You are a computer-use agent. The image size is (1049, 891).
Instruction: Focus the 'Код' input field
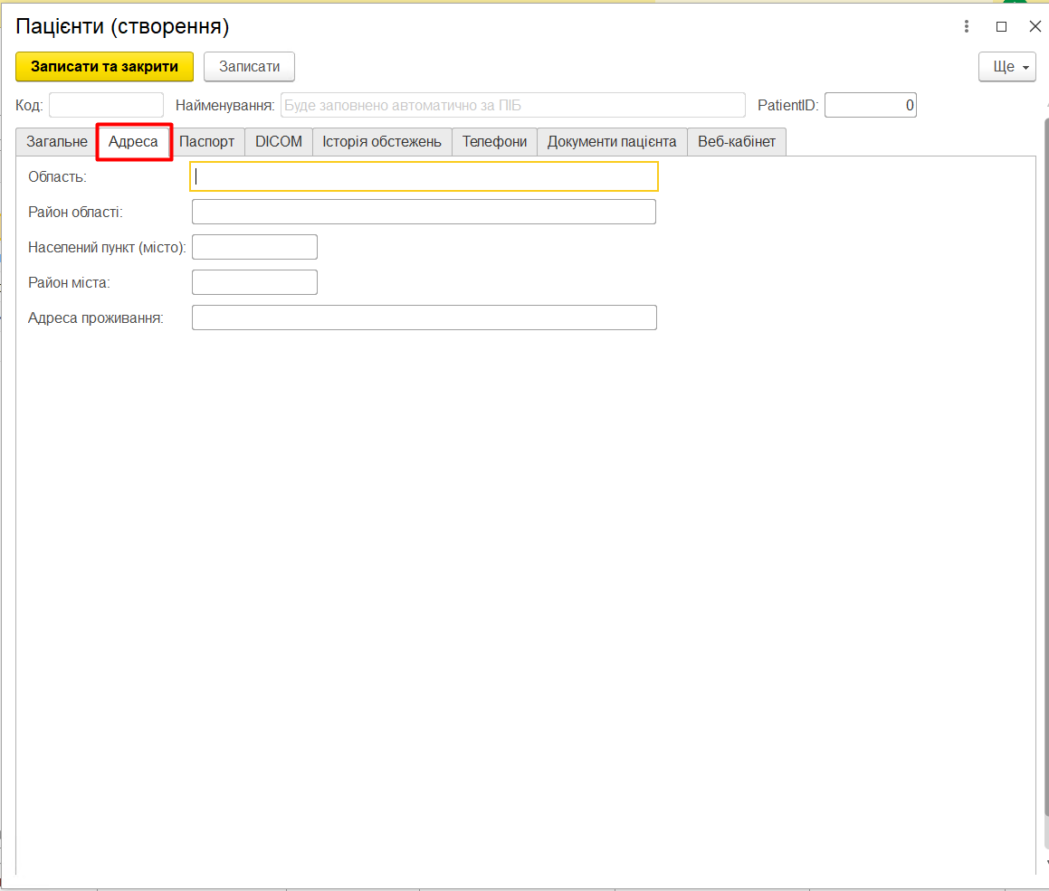(x=106, y=106)
